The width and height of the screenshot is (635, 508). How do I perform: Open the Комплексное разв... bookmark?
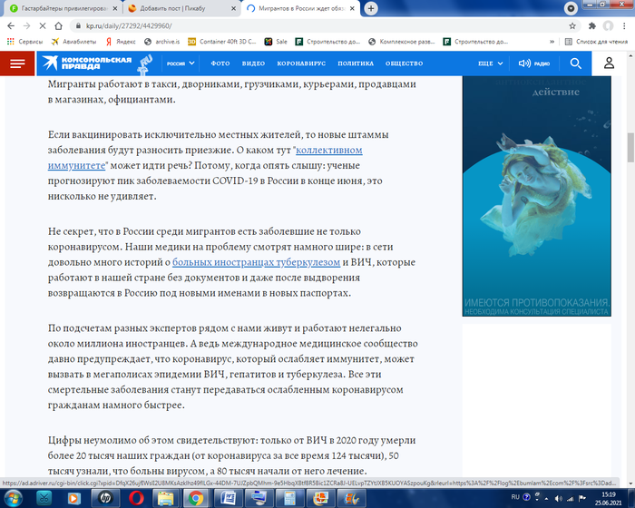[401, 42]
